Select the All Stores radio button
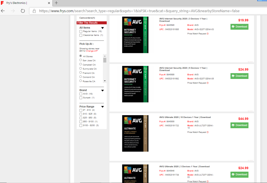267x183 pixels. coord(81,56)
